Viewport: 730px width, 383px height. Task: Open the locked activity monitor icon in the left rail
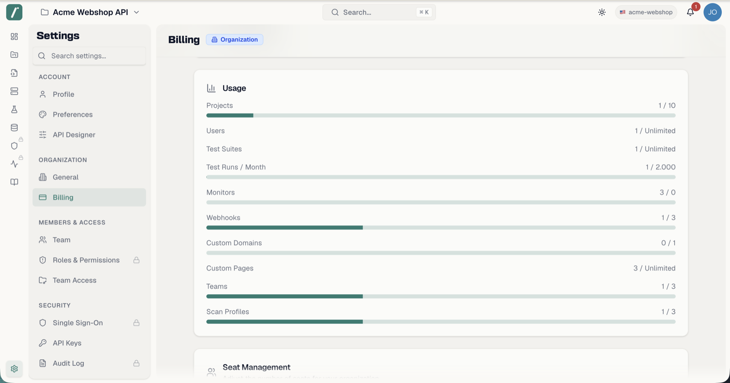coord(14,164)
